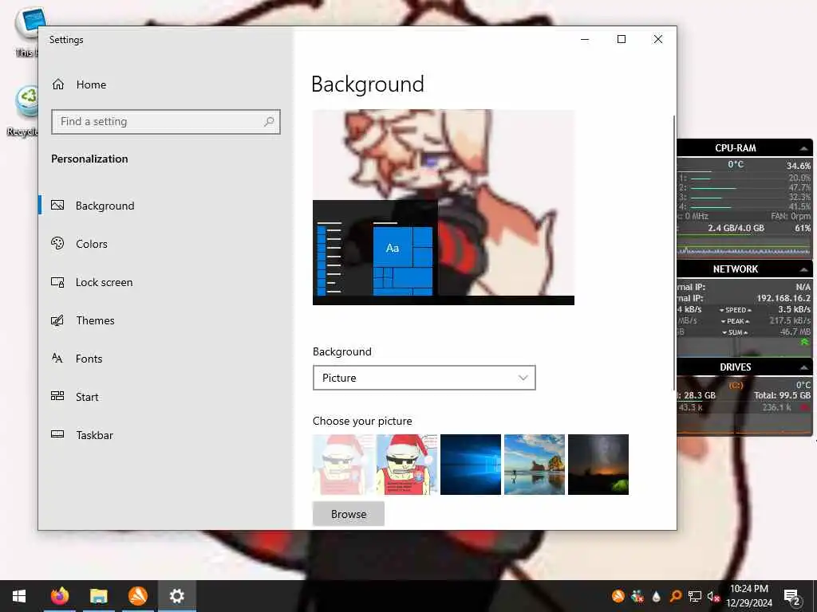Open the Colors settings page
817x612 pixels.
(x=92, y=244)
